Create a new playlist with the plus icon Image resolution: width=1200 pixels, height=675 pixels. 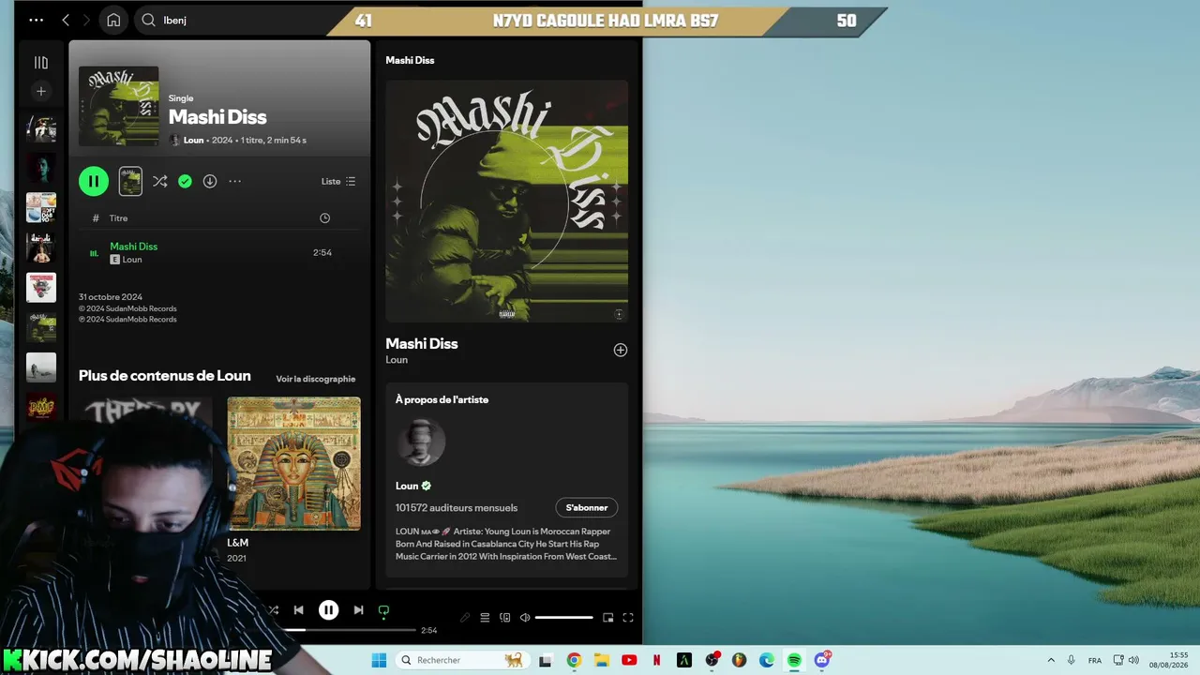click(41, 91)
